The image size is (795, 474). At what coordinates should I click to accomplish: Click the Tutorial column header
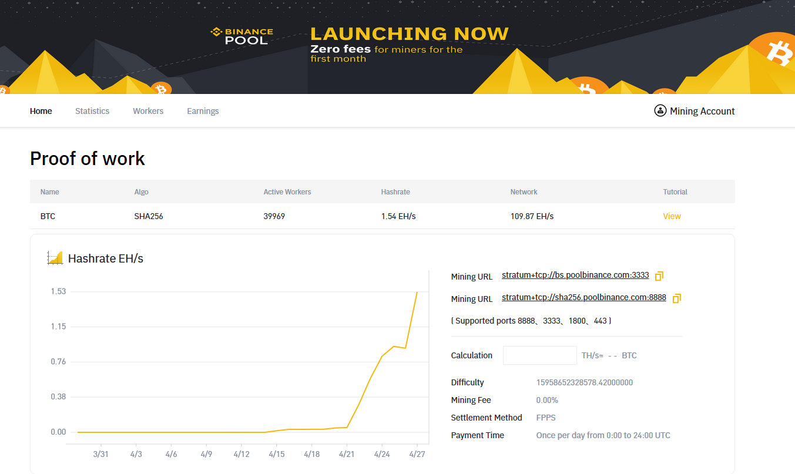tap(675, 192)
